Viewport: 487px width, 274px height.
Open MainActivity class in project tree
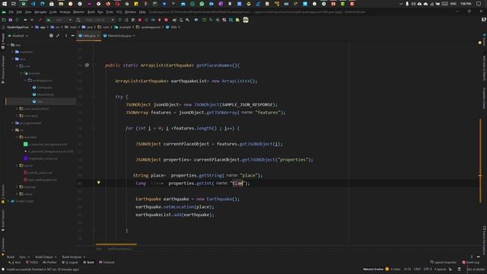coord(43,94)
